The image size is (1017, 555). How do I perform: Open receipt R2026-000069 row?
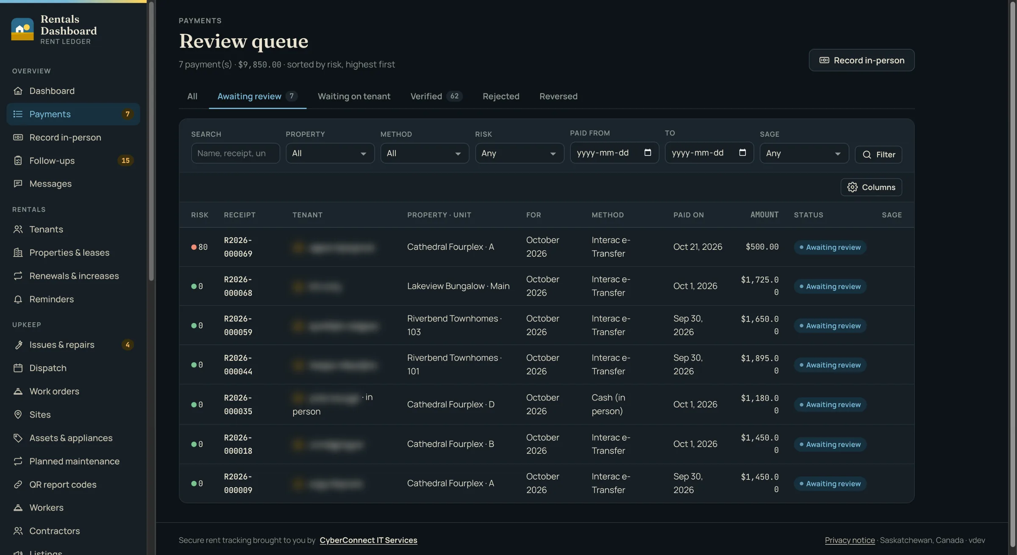point(546,247)
